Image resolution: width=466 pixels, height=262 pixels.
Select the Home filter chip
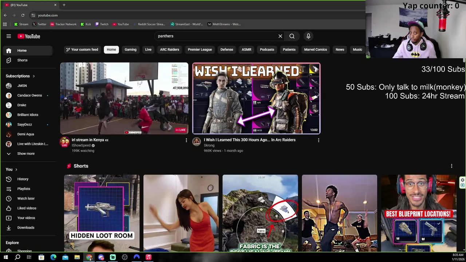point(111,49)
